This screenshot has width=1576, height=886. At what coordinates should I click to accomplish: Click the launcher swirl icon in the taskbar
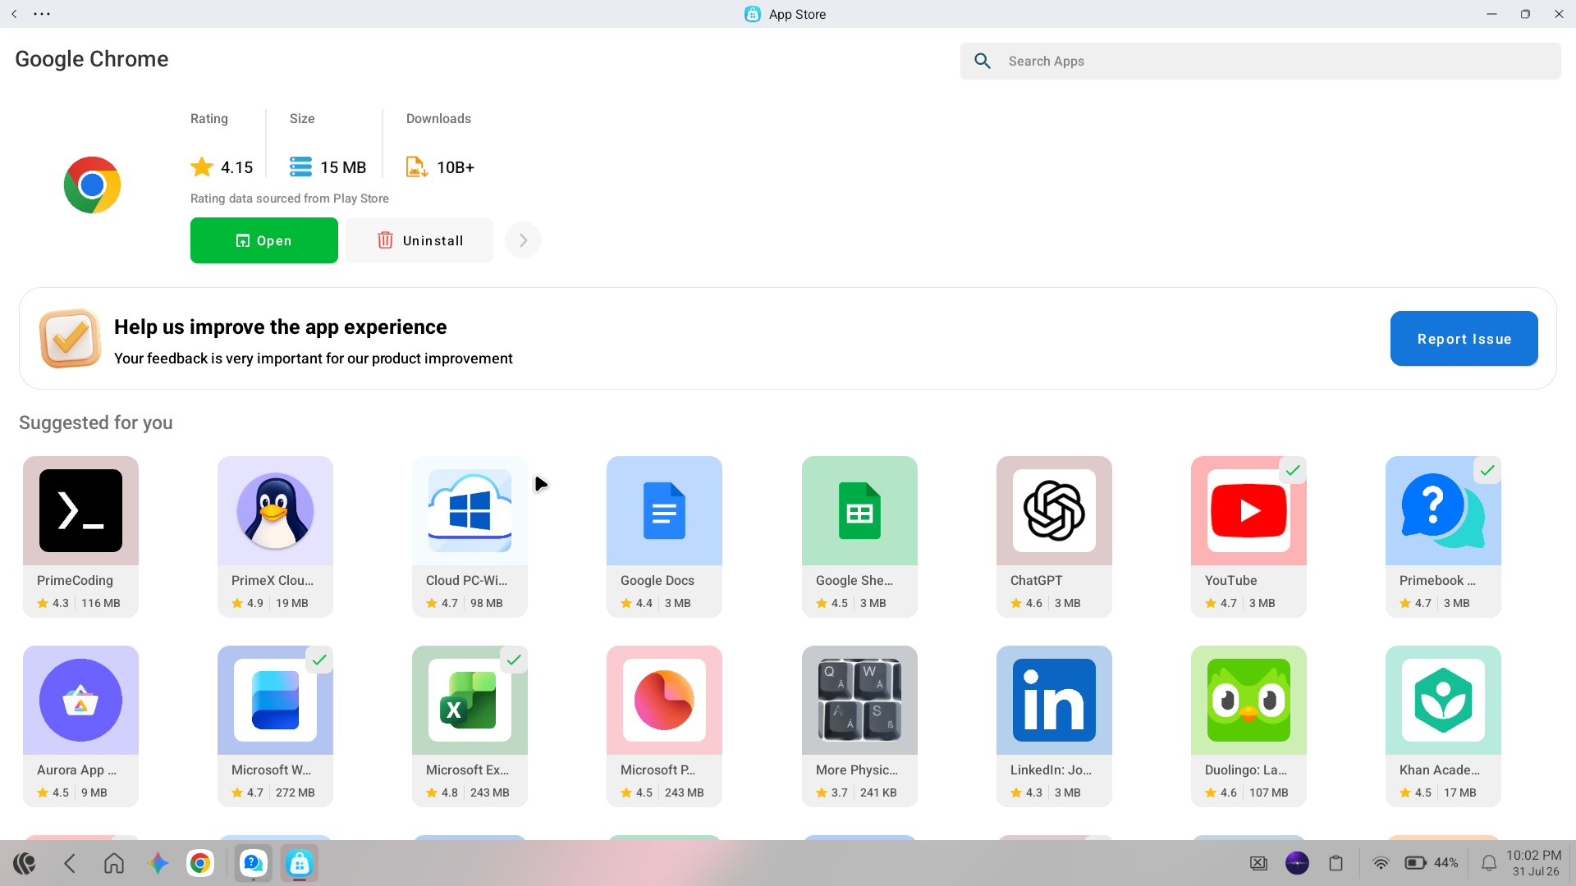point(25,863)
